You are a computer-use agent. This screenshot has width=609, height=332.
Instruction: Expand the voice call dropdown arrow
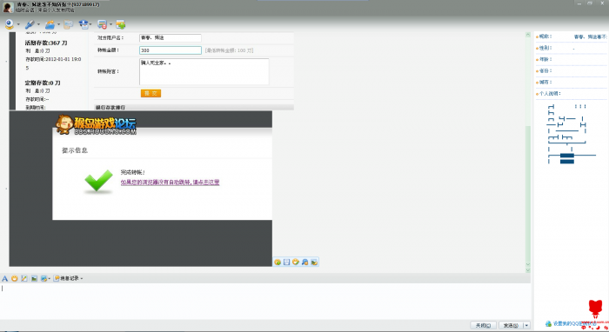tap(38, 25)
